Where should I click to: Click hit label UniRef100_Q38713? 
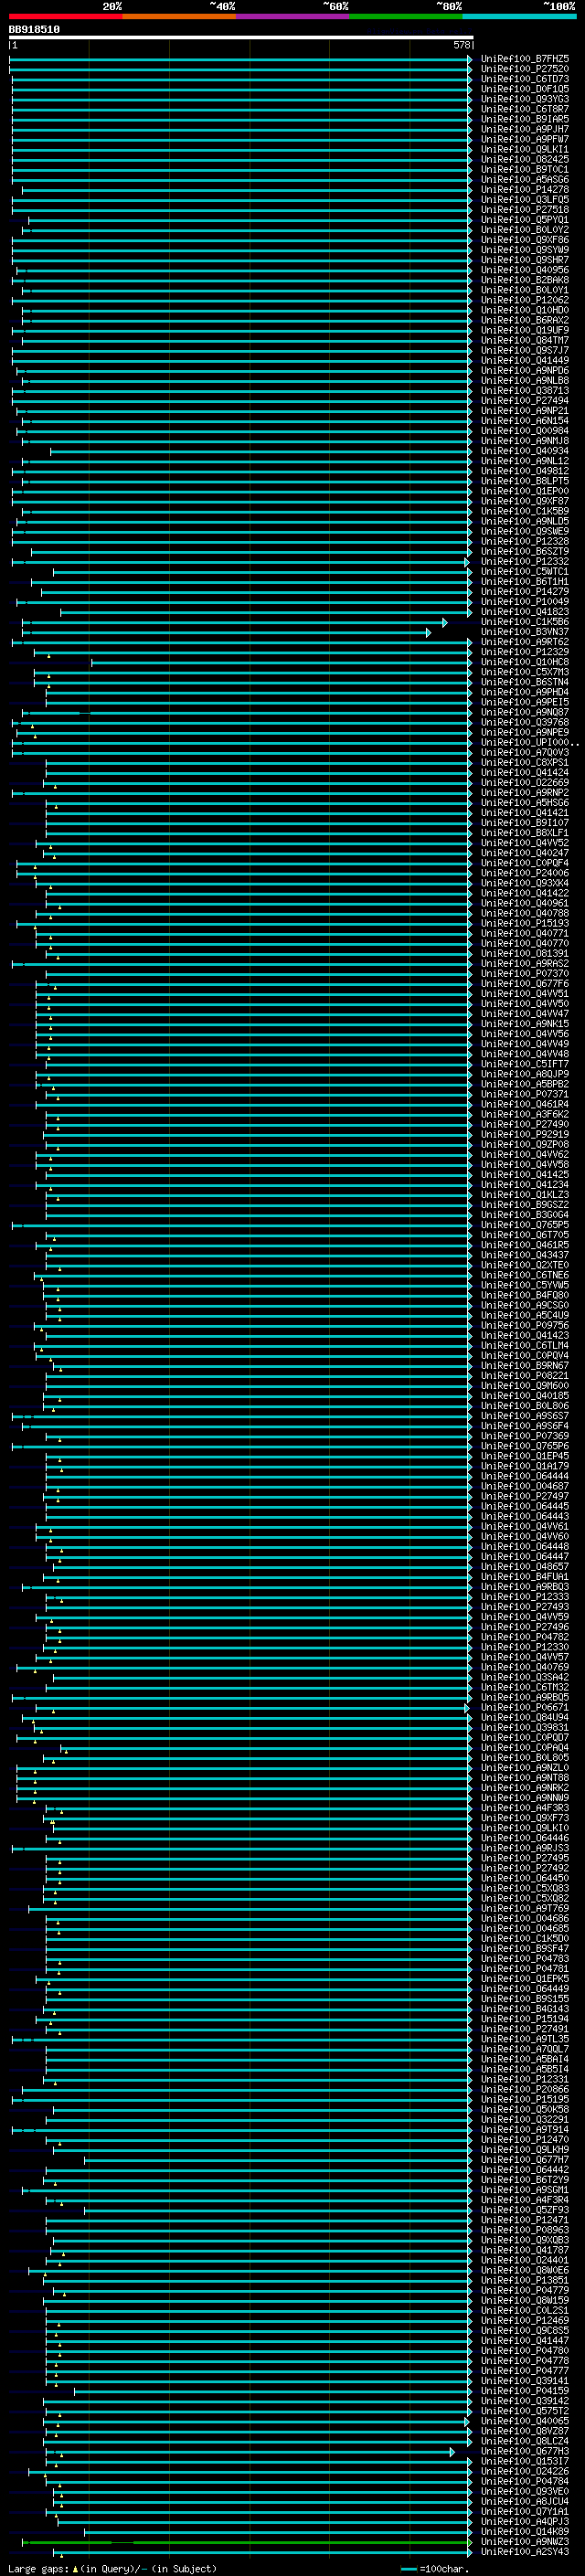pyautogui.click(x=524, y=391)
